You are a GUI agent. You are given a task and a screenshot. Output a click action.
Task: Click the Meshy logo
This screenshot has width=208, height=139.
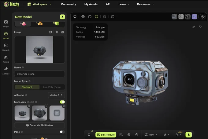point(11,4)
